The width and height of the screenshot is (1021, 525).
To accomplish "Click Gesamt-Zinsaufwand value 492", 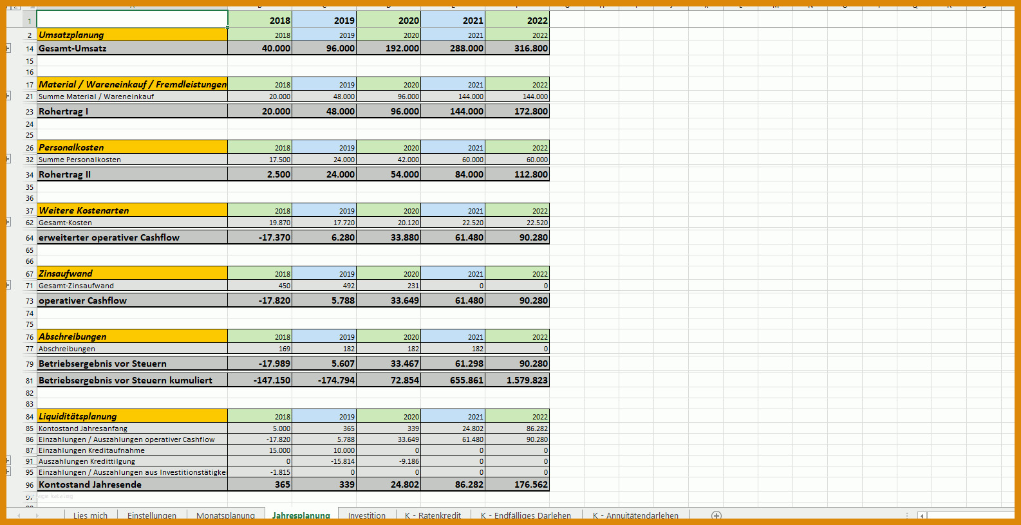I will point(324,285).
